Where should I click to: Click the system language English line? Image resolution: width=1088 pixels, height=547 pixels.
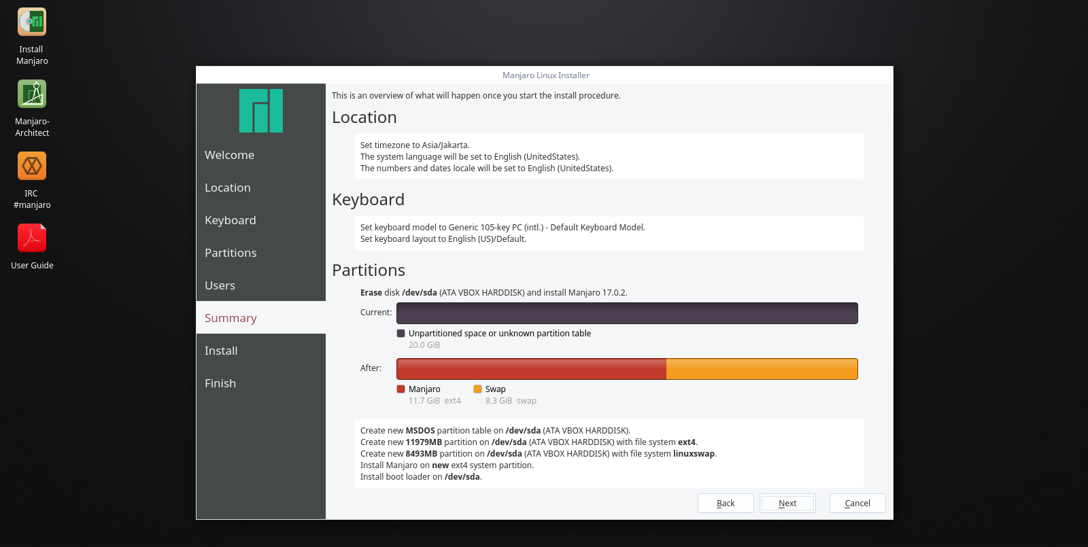pyautogui.click(x=470, y=157)
